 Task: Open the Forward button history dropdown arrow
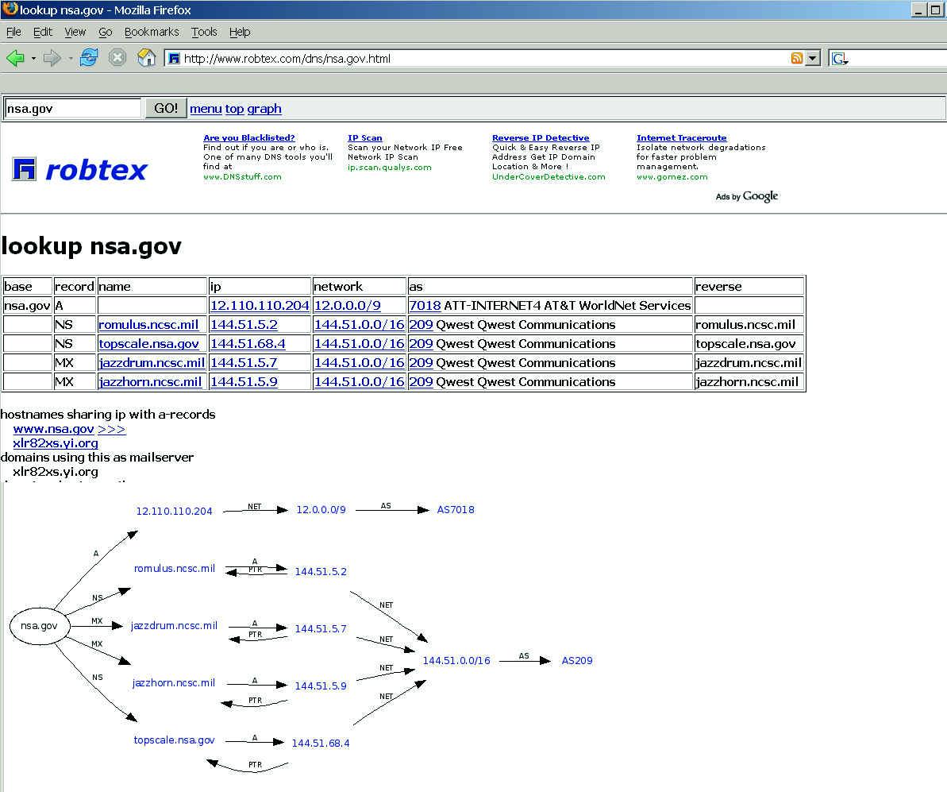pos(71,59)
